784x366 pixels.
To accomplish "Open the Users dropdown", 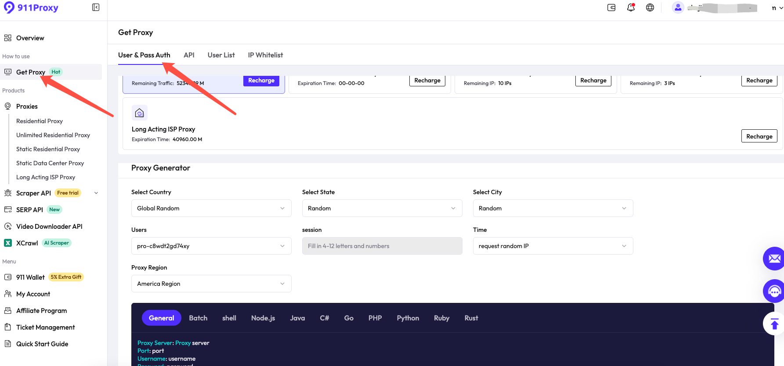I will 211,246.
